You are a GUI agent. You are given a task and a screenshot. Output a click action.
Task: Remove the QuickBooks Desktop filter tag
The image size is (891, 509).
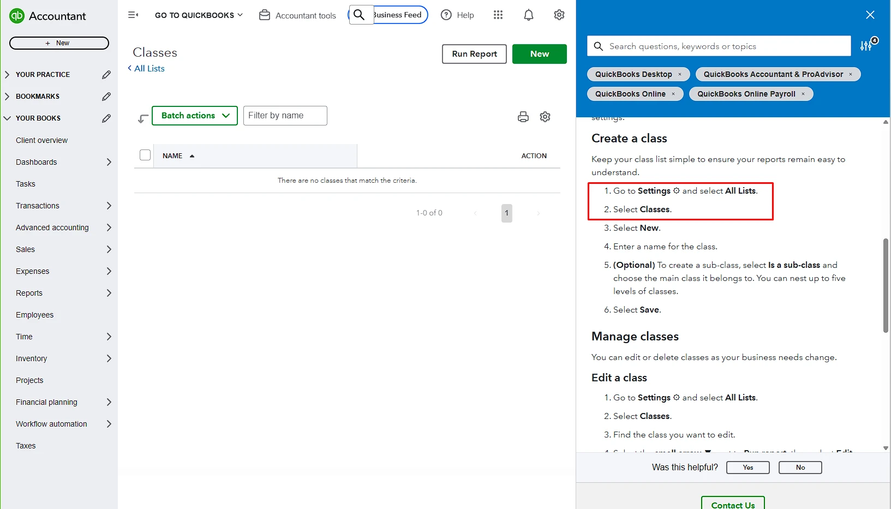680,74
